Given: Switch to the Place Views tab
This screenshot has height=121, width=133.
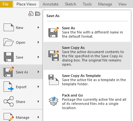Looking at the screenshot, I should pos(26,4).
